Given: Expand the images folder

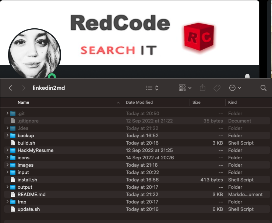Looking at the screenshot, I should point(7,165).
